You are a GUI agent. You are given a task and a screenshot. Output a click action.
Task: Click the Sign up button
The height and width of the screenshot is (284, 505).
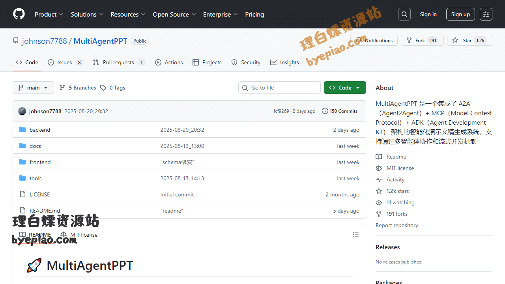tap(460, 14)
